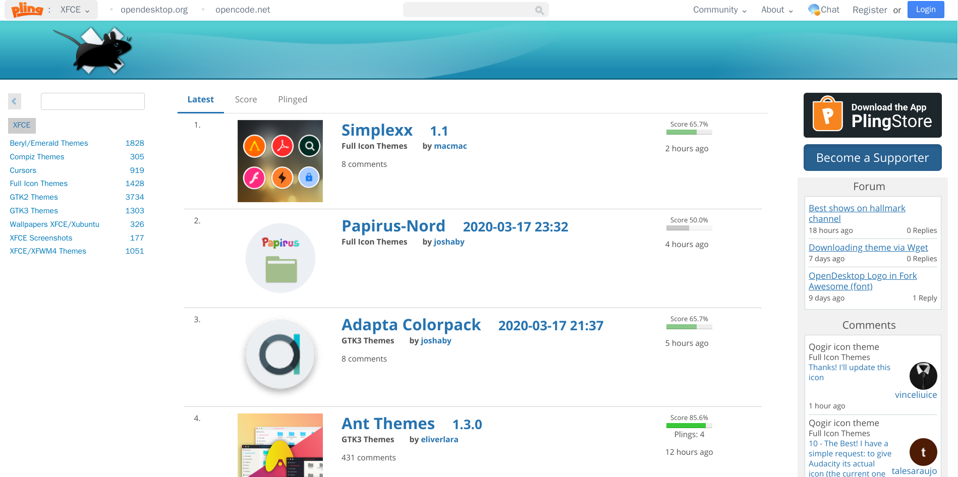Image resolution: width=958 pixels, height=477 pixels.
Task: Open the Papirus-Nord thumbnail
Action: point(280,258)
